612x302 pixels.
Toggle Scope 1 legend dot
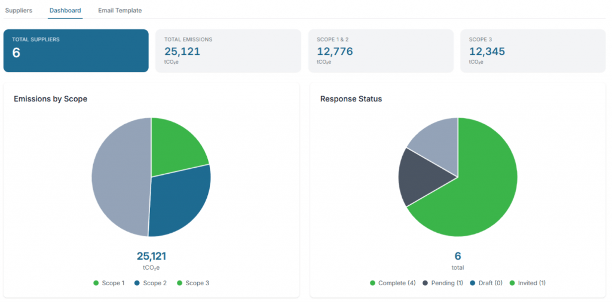[x=96, y=283]
